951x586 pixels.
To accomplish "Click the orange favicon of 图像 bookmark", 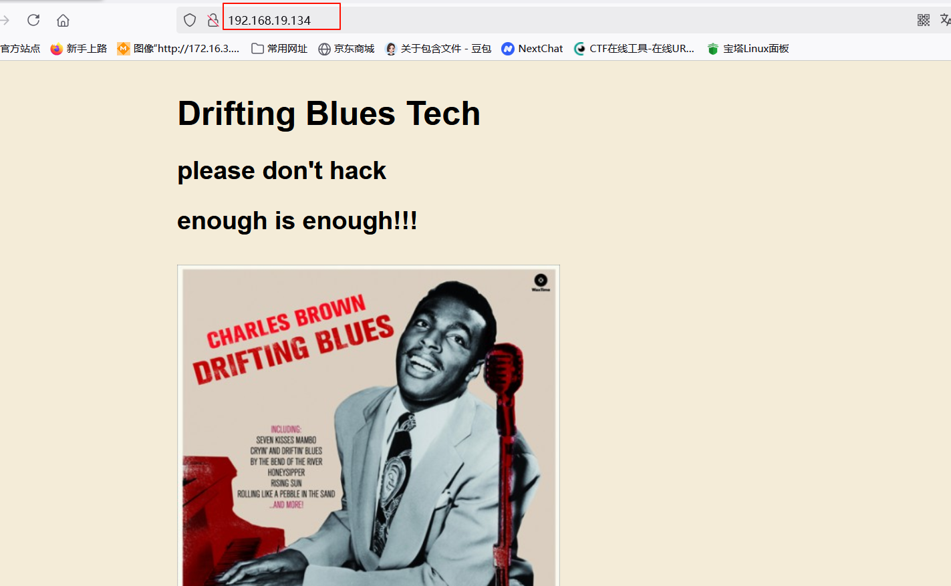I will [123, 49].
